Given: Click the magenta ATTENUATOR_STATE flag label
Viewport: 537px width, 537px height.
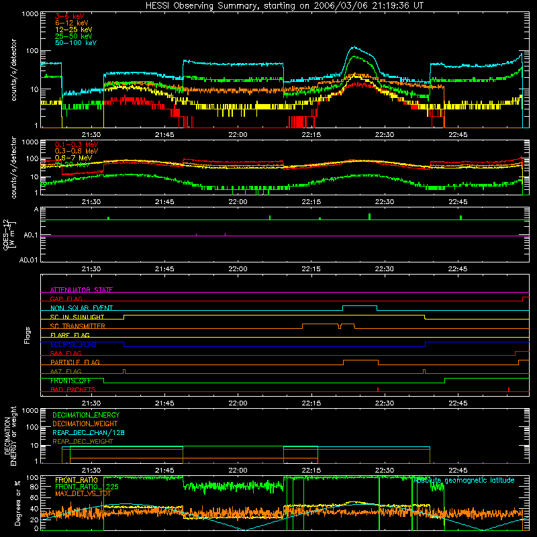Looking at the screenshot, I should coord(81,290).
